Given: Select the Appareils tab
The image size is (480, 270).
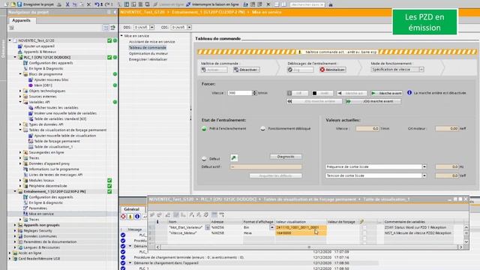Looking at the screenshot, I should [22, 20].
